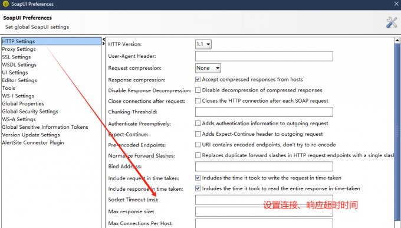Image resolution: width=401 pixels, height=228 pixels.
Task: Enable Disable decompression of compressed responses
Action: pos(198,90)
